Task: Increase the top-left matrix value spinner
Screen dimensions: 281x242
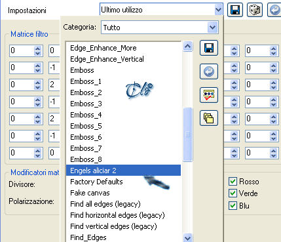Action: click(38, 49)
